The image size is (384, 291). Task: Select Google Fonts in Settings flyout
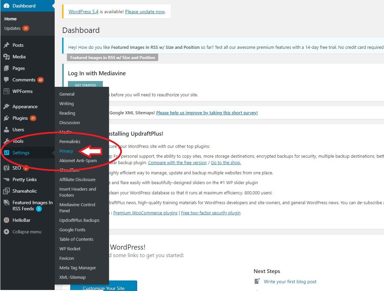tap(72, 230)
